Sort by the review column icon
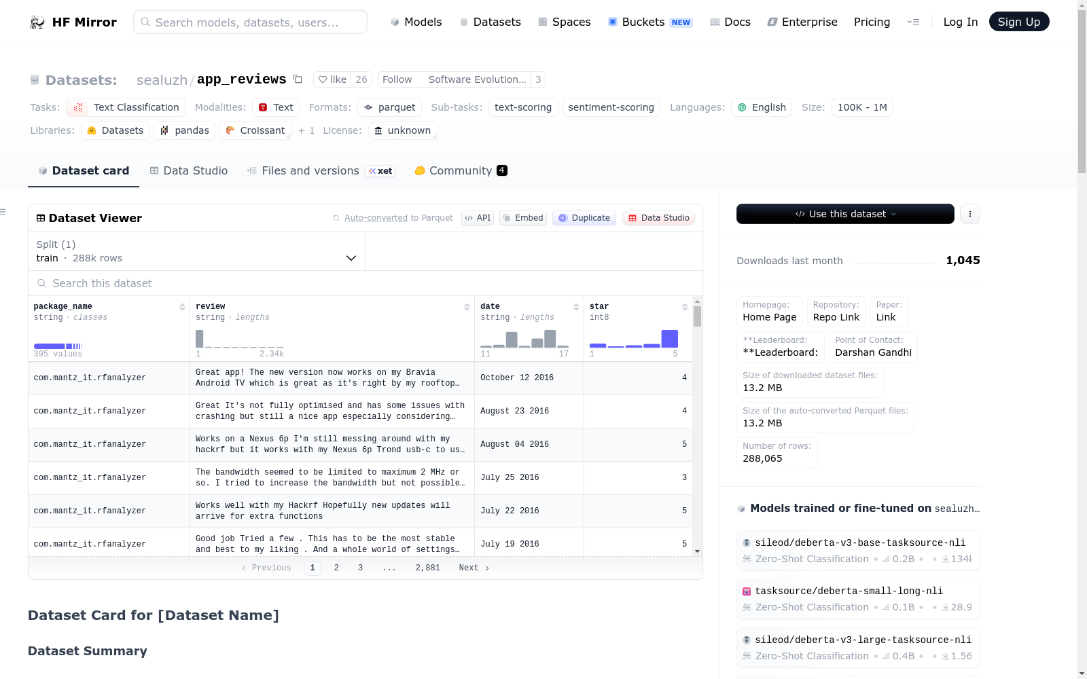Viewport: 1087px width, 679px height. tap(467, 307)
